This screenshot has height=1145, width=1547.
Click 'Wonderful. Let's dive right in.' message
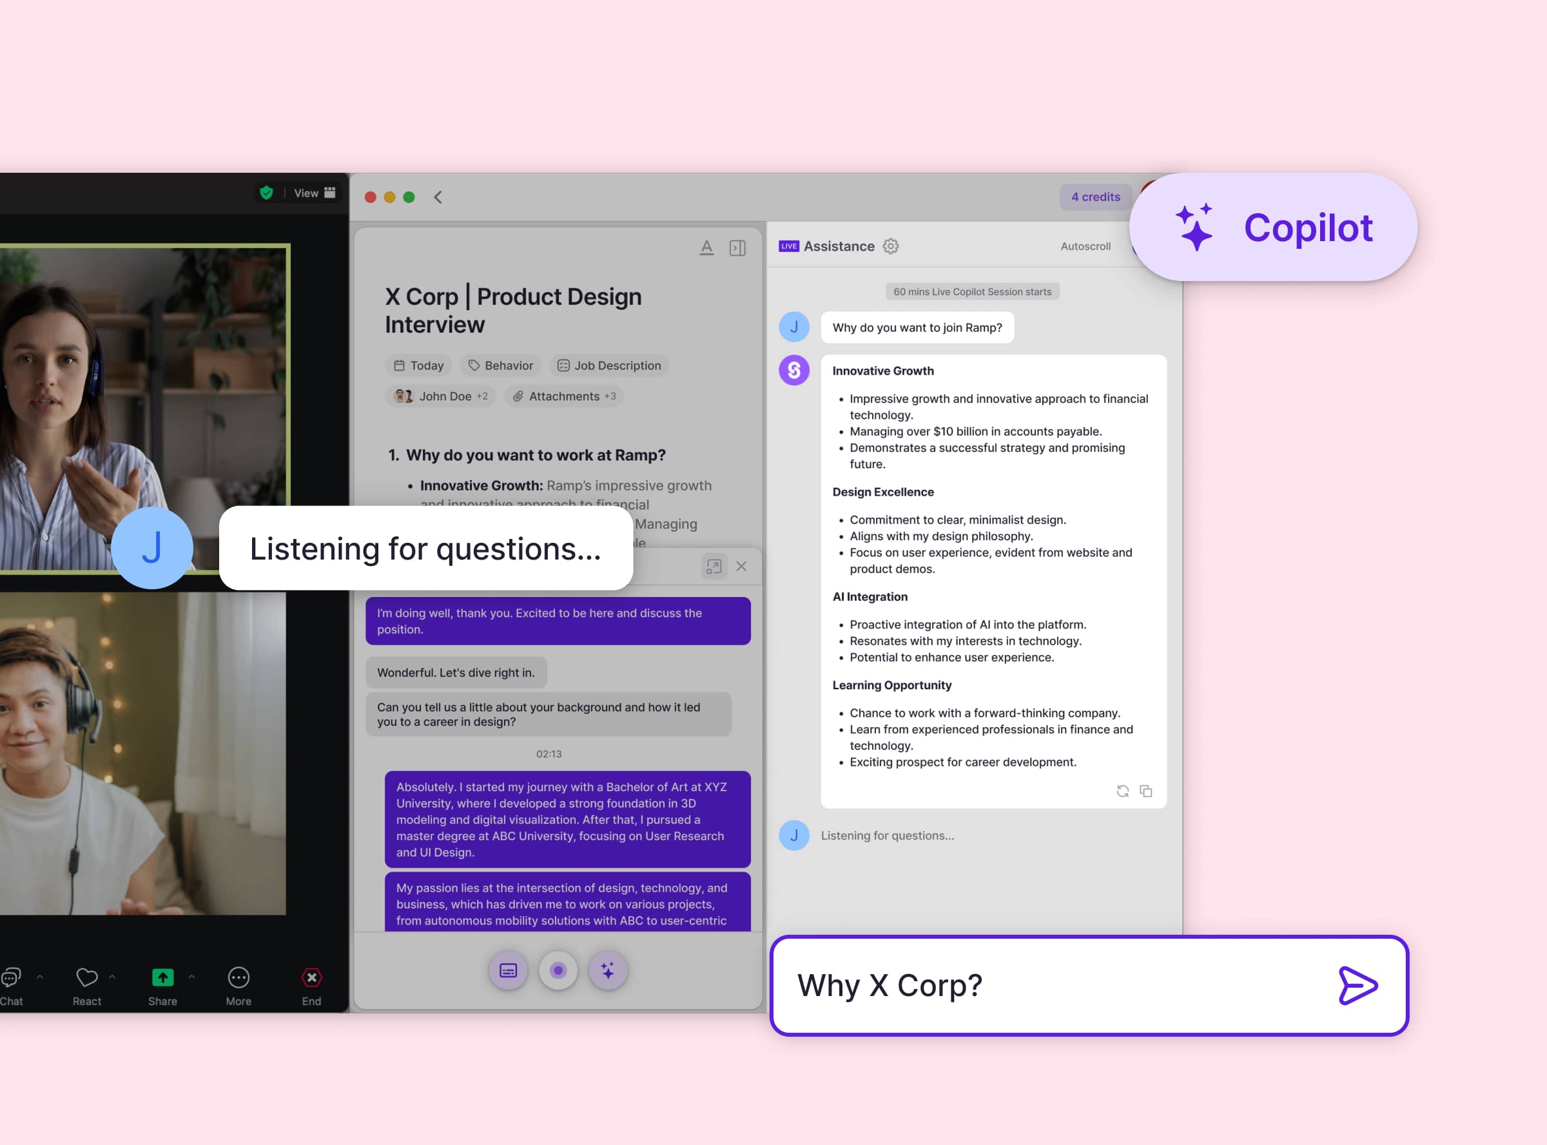click(x=456, y=672)
